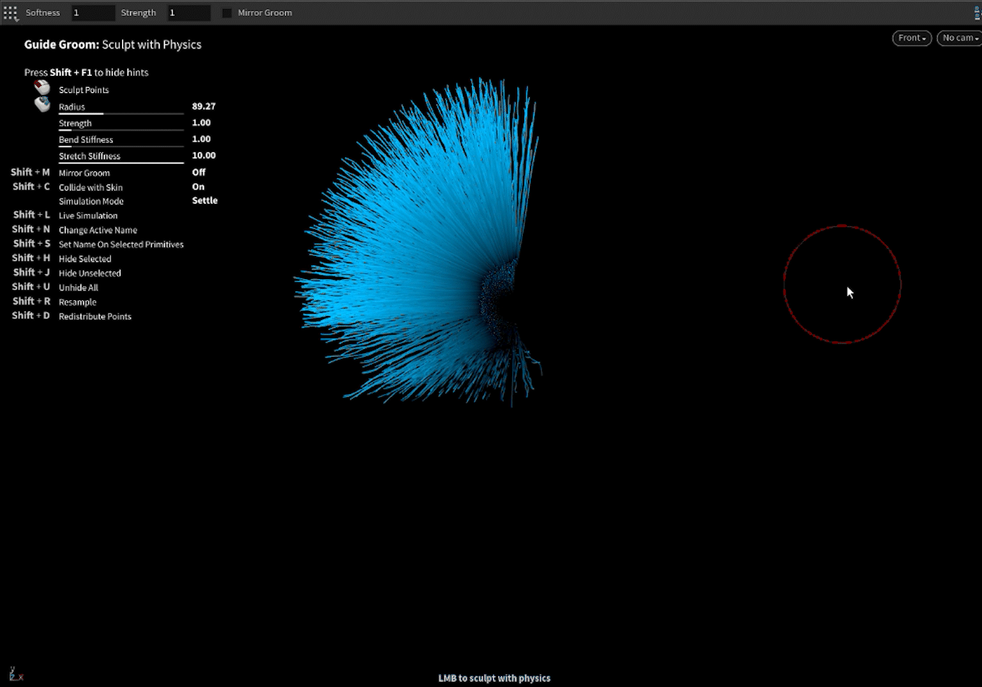
Task: Click the blue display options icon at top right
Action: click(x=977, y=13)
